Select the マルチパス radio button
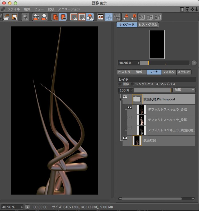The height and width of the screenshot is (211, 199). click(157, 84)
